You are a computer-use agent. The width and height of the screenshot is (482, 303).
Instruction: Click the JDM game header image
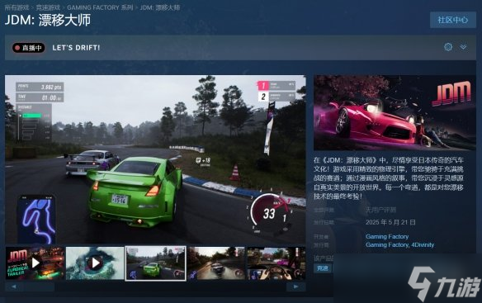click(395, 112)
